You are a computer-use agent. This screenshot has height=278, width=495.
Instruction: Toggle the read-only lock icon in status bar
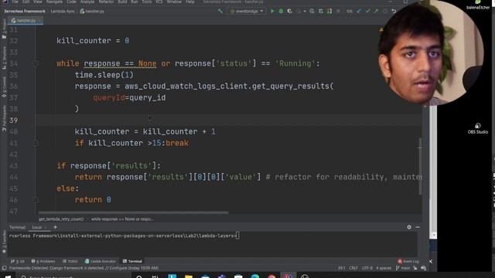coord(415,268)
